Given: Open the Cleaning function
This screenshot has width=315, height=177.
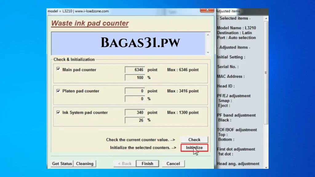Looking at the screenshot, I should [x=85, y=163].
